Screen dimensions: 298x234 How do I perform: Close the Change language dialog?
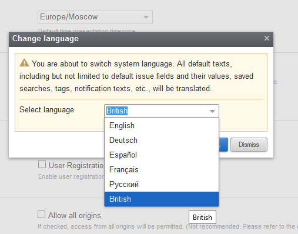[266, 38]
